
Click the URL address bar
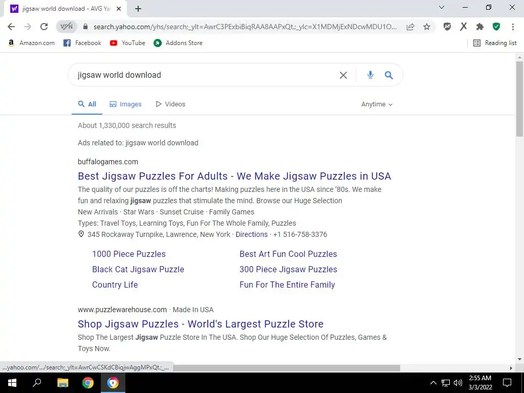pyautogui.click(x=245, y=27)
